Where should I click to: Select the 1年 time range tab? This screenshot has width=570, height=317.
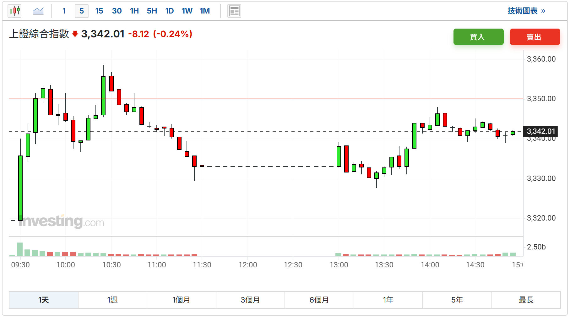pyautogui.click(x=388, y=300)
